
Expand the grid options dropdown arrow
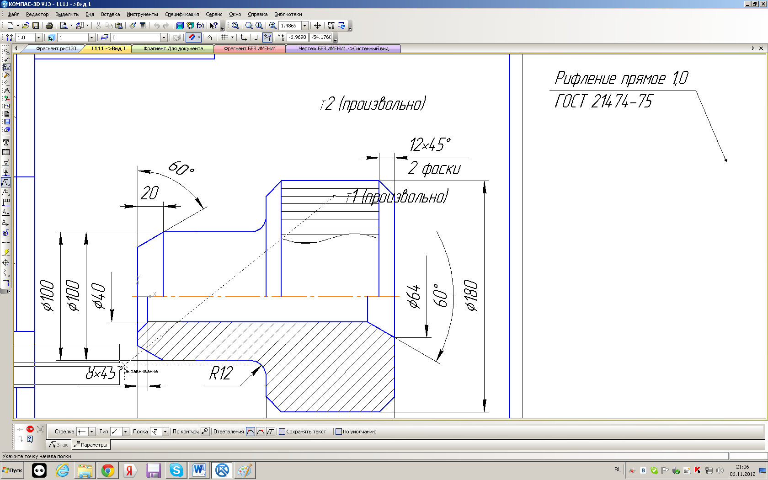point(232,37)
